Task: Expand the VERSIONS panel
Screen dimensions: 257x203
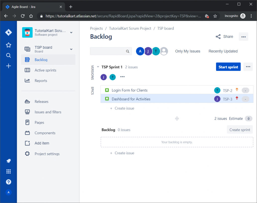Action: click(x=93, y=73)
